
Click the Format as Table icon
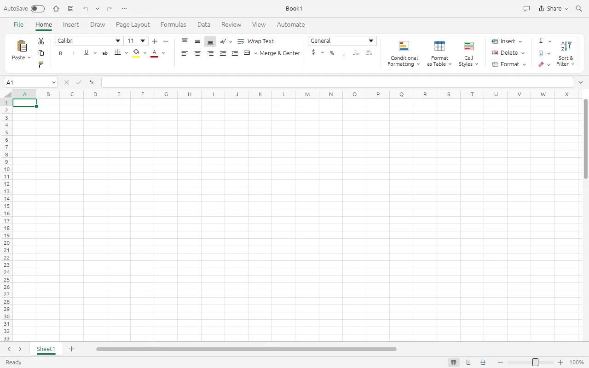(x=439, y=46)
